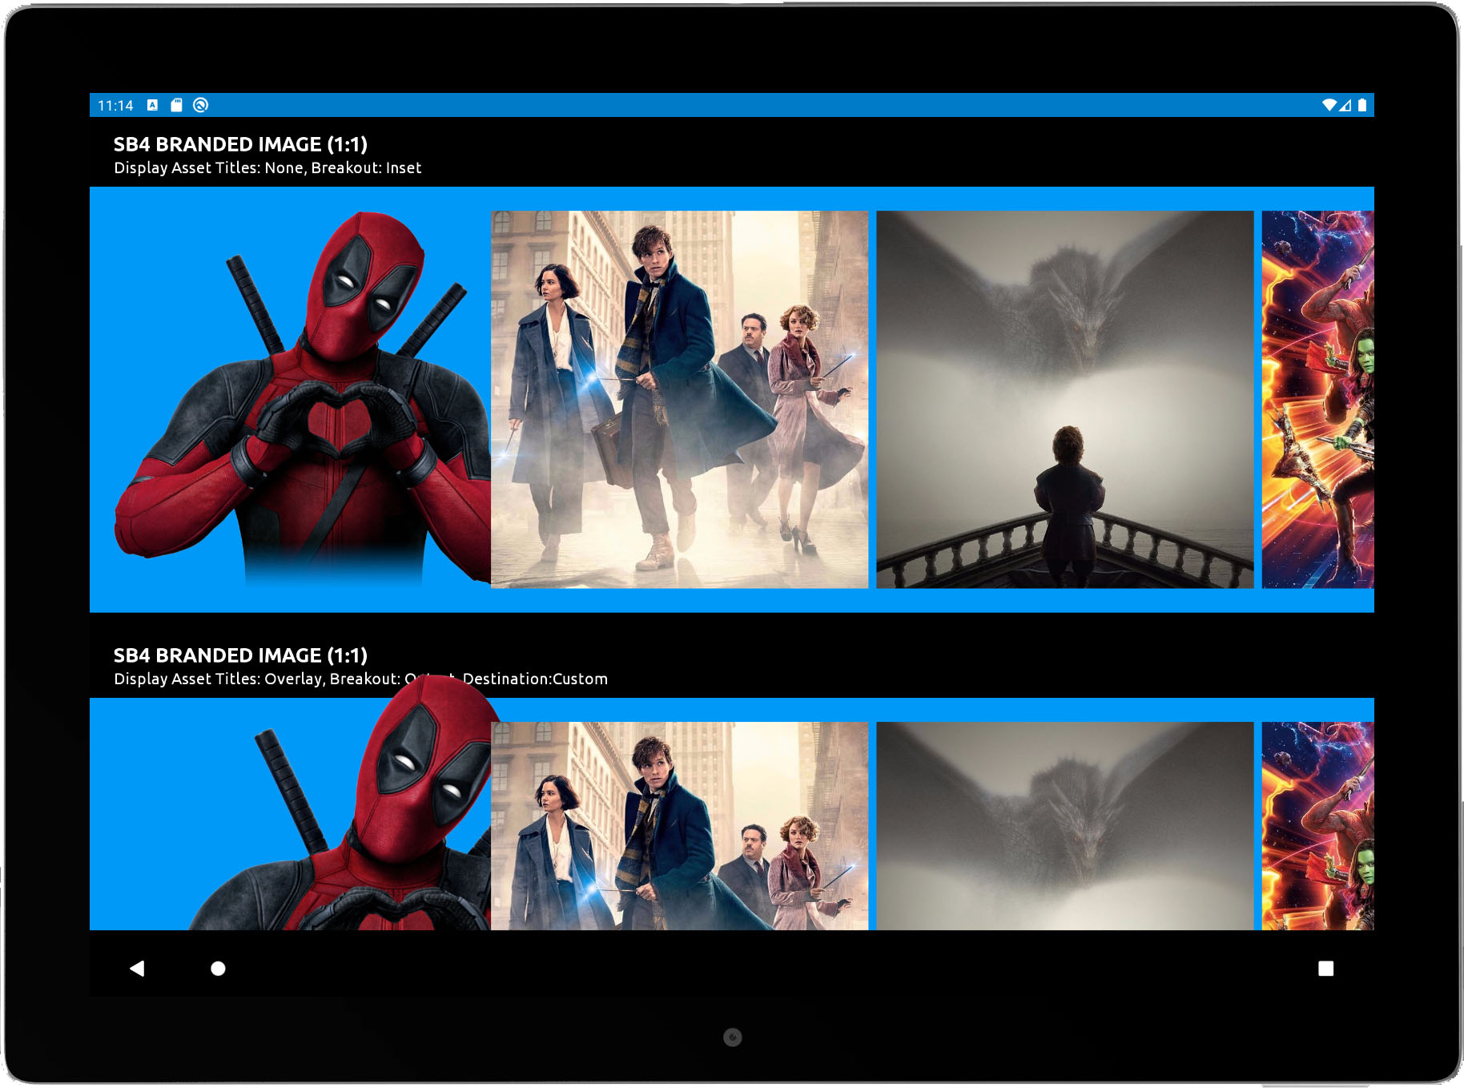Tap the Wi-Fi signal status icon
1464x1088 pixels.
coord(1329,105)
